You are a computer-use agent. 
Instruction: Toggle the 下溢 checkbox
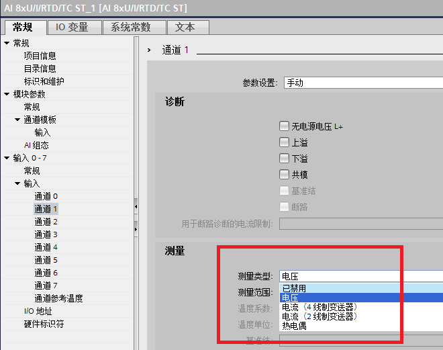pyautogui.click(x=284, y=159)
